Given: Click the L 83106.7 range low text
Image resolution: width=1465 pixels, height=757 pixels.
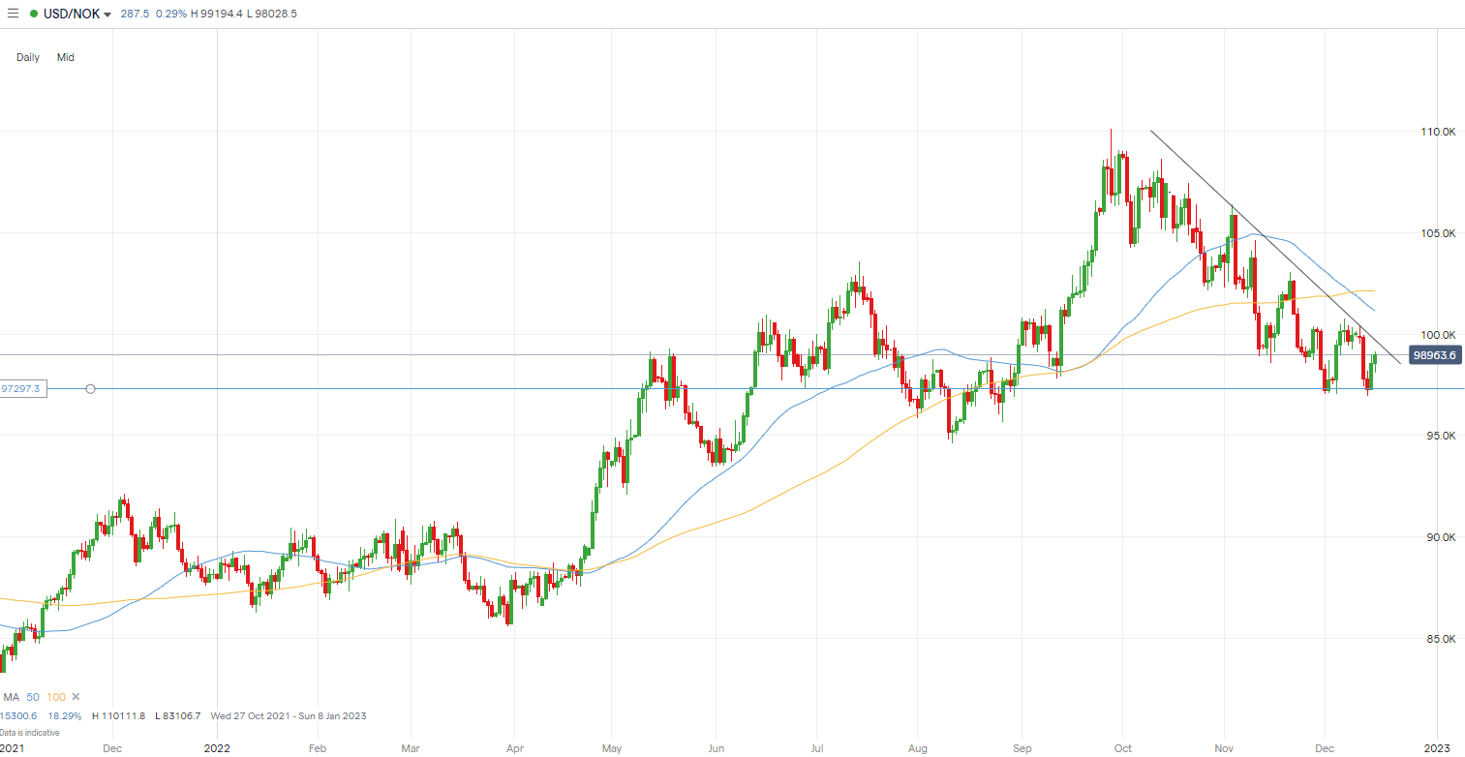Looking at the screenshot, I should point(176,716).
